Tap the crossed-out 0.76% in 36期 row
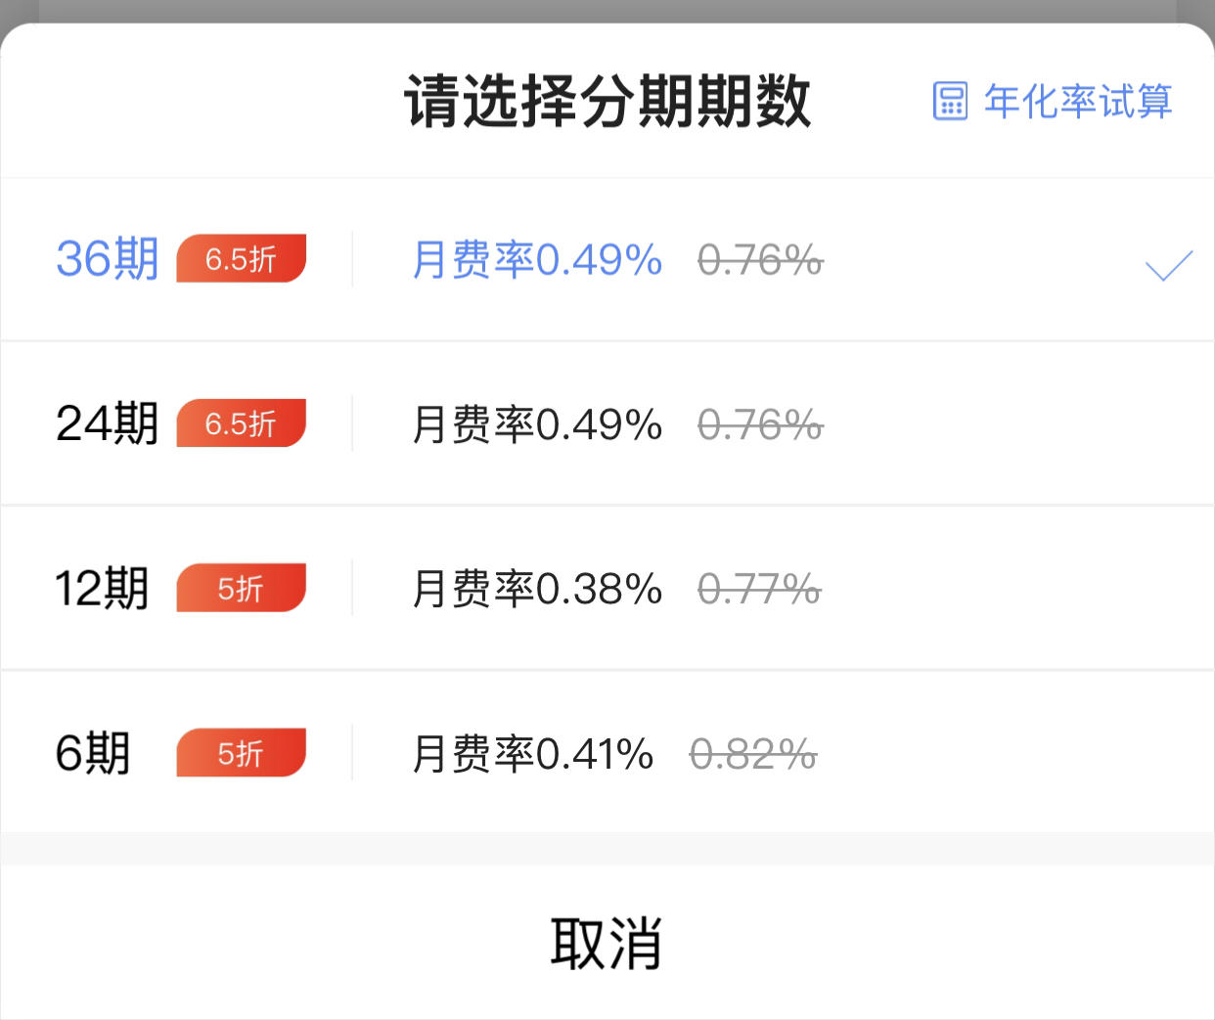1215x1020 pixels. pyautogui.click(x=760, y=260)
